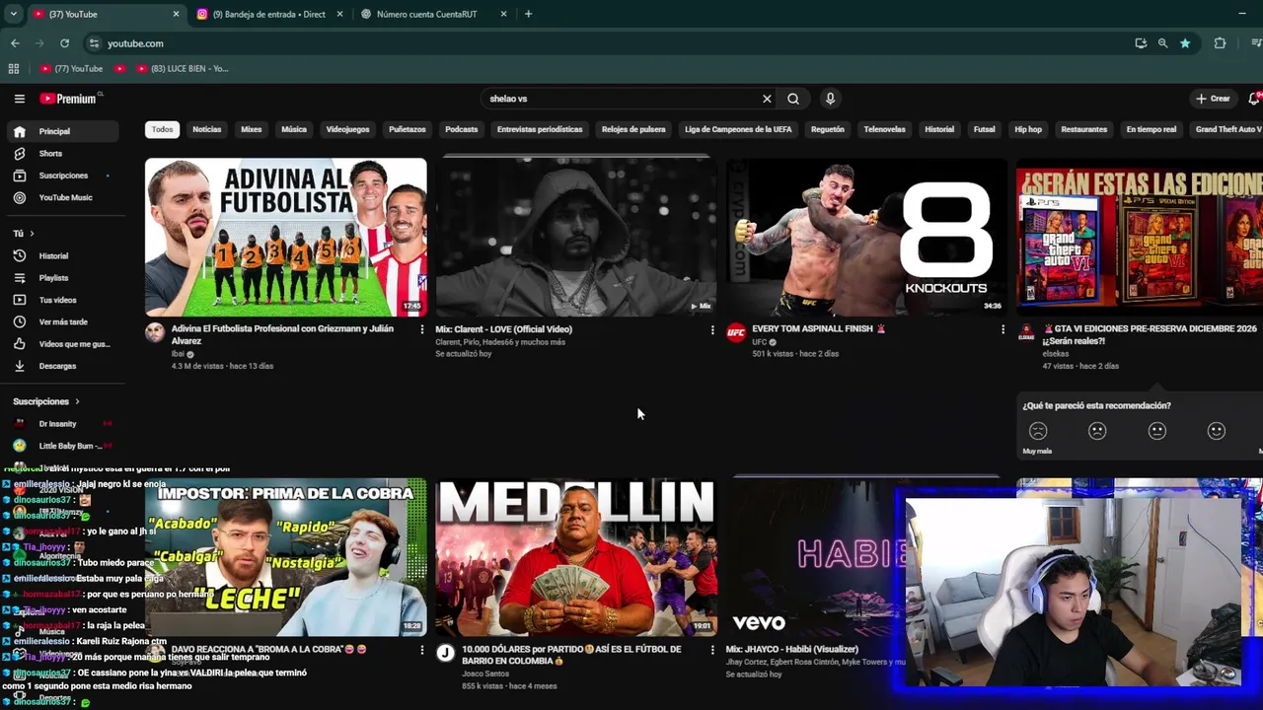Open browser extensions puzzle icon
This screenshot has width=1263, height=710.
(1220, 43)
